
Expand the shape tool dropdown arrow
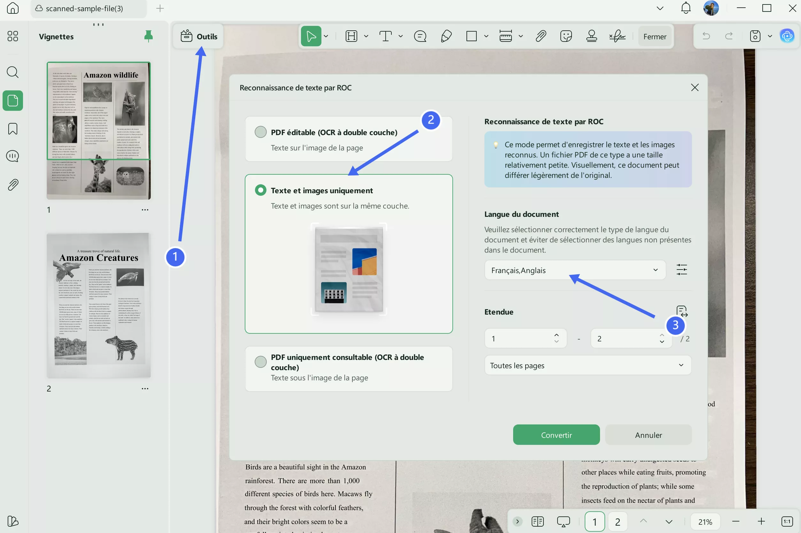(486, 36)
